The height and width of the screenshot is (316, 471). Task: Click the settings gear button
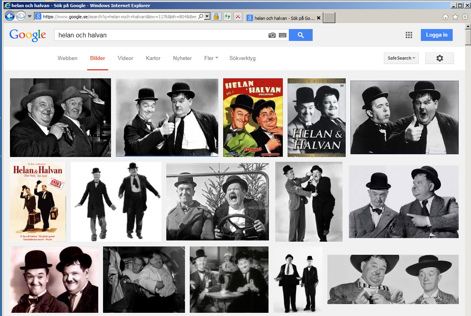point(440,58)
